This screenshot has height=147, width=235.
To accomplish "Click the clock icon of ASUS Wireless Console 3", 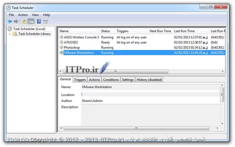I will (x=61, y=37).
